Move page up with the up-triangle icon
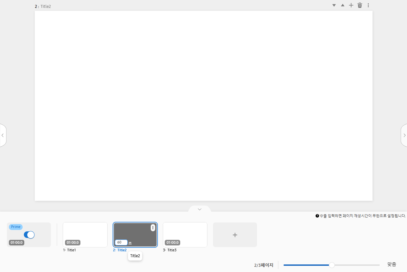 click(343, 5)
